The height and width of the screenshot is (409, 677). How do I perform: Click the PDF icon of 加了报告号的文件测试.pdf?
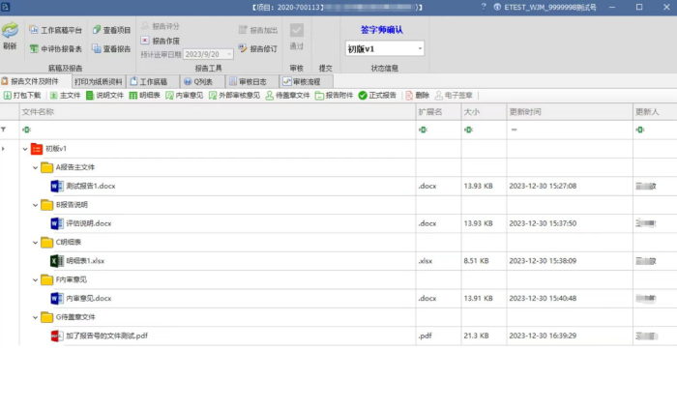tap(56, 336)
